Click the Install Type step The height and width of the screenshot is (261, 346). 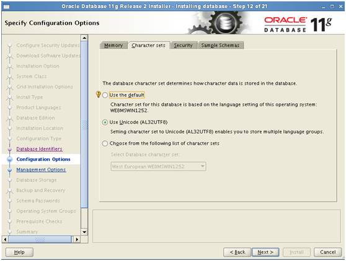(30, 97)
